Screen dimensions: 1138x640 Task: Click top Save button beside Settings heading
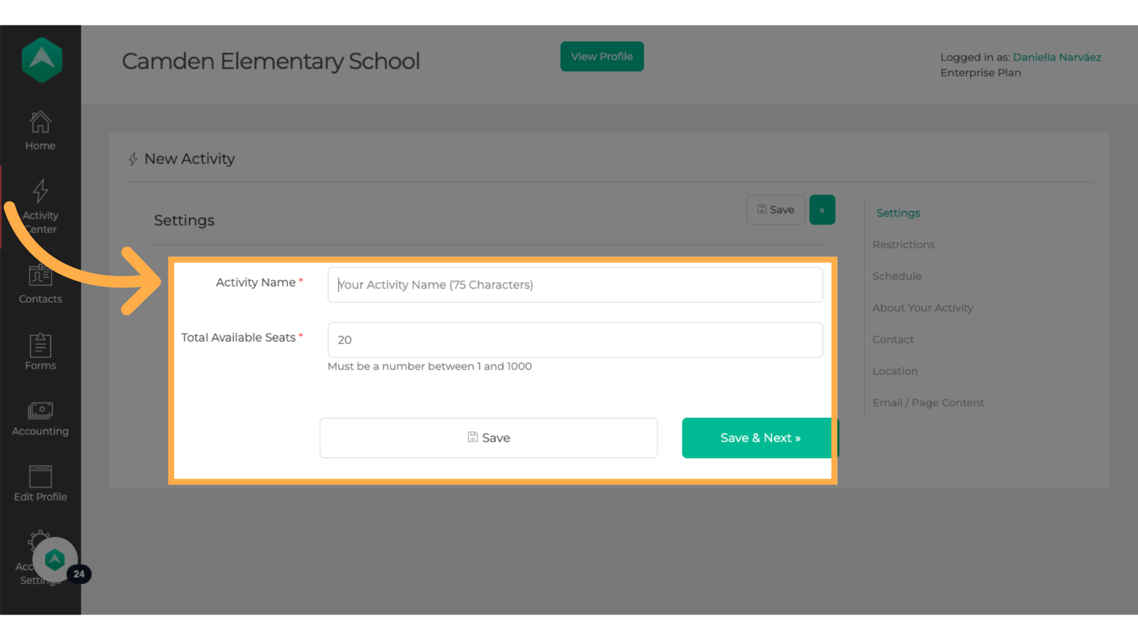tap(775, 210)
